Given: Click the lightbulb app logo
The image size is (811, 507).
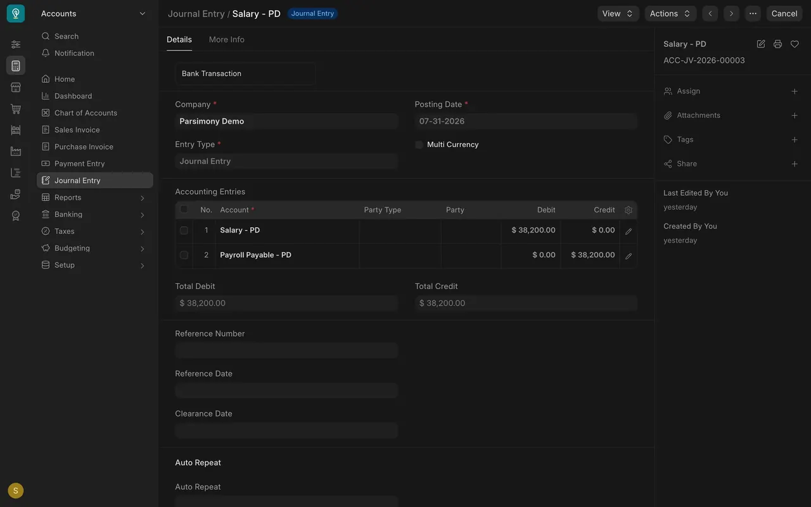Looking at the screenshot, I should tap(16, 13).
